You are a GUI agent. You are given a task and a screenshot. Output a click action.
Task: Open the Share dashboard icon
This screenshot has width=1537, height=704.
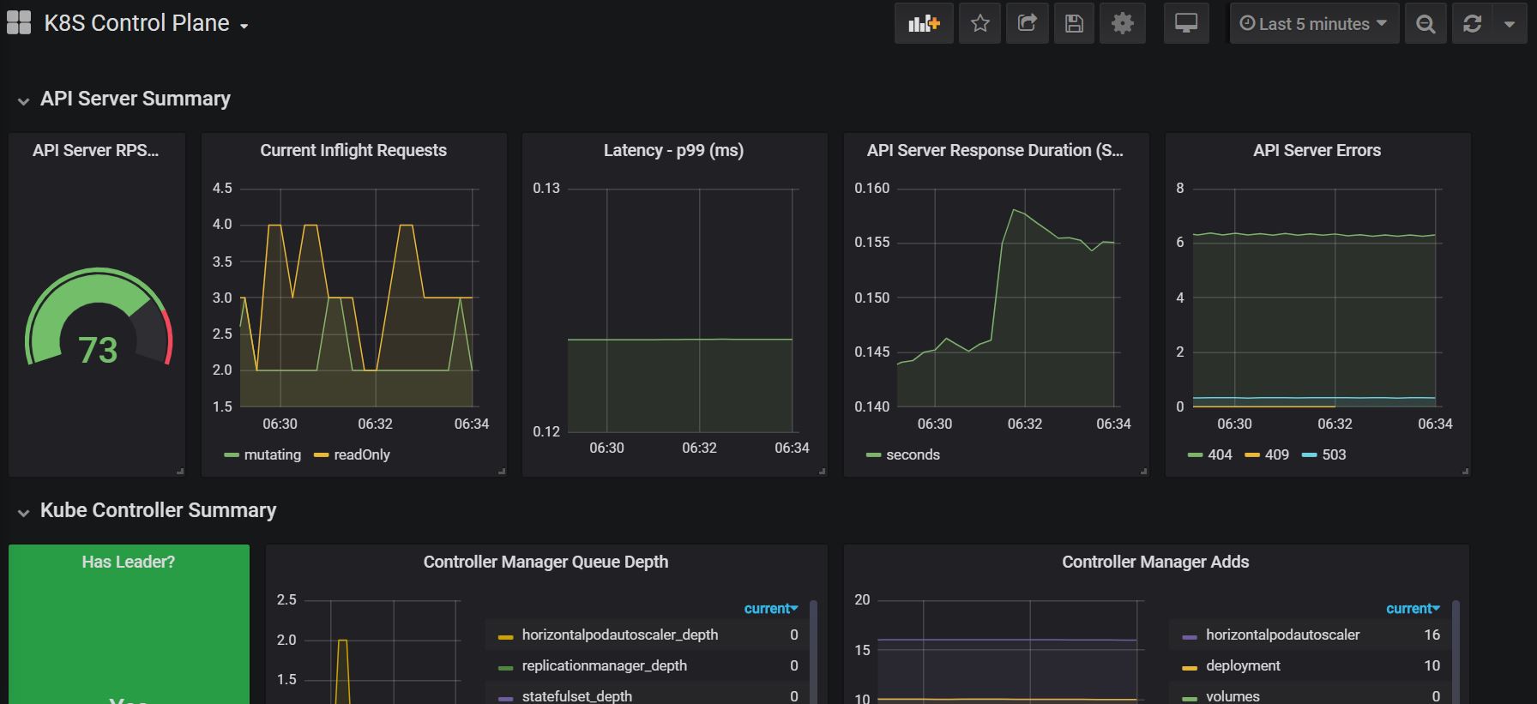(1027, 24)
